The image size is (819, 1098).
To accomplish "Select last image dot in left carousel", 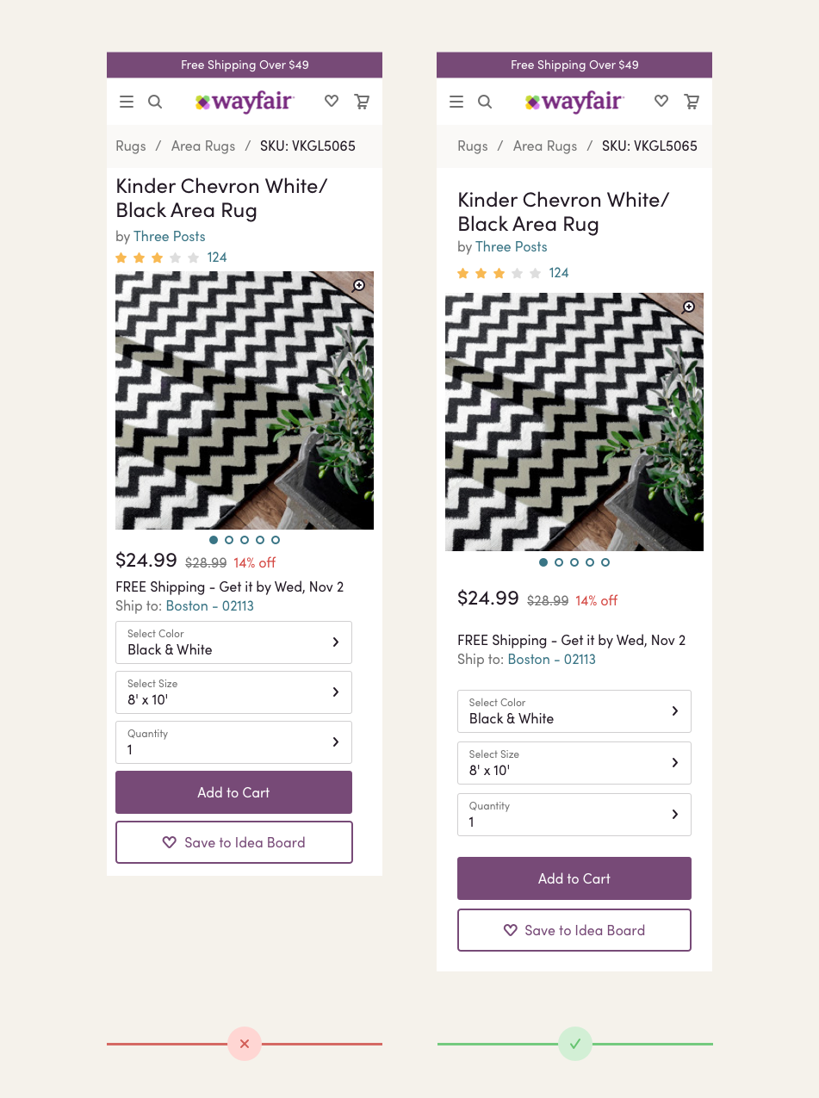I will 276,540.
